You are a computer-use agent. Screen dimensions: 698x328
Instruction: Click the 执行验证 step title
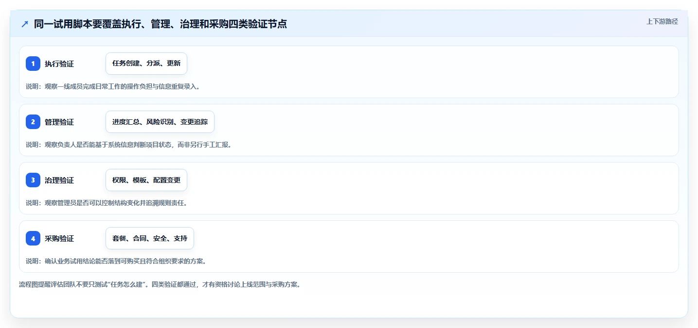[x=59, y=64]
